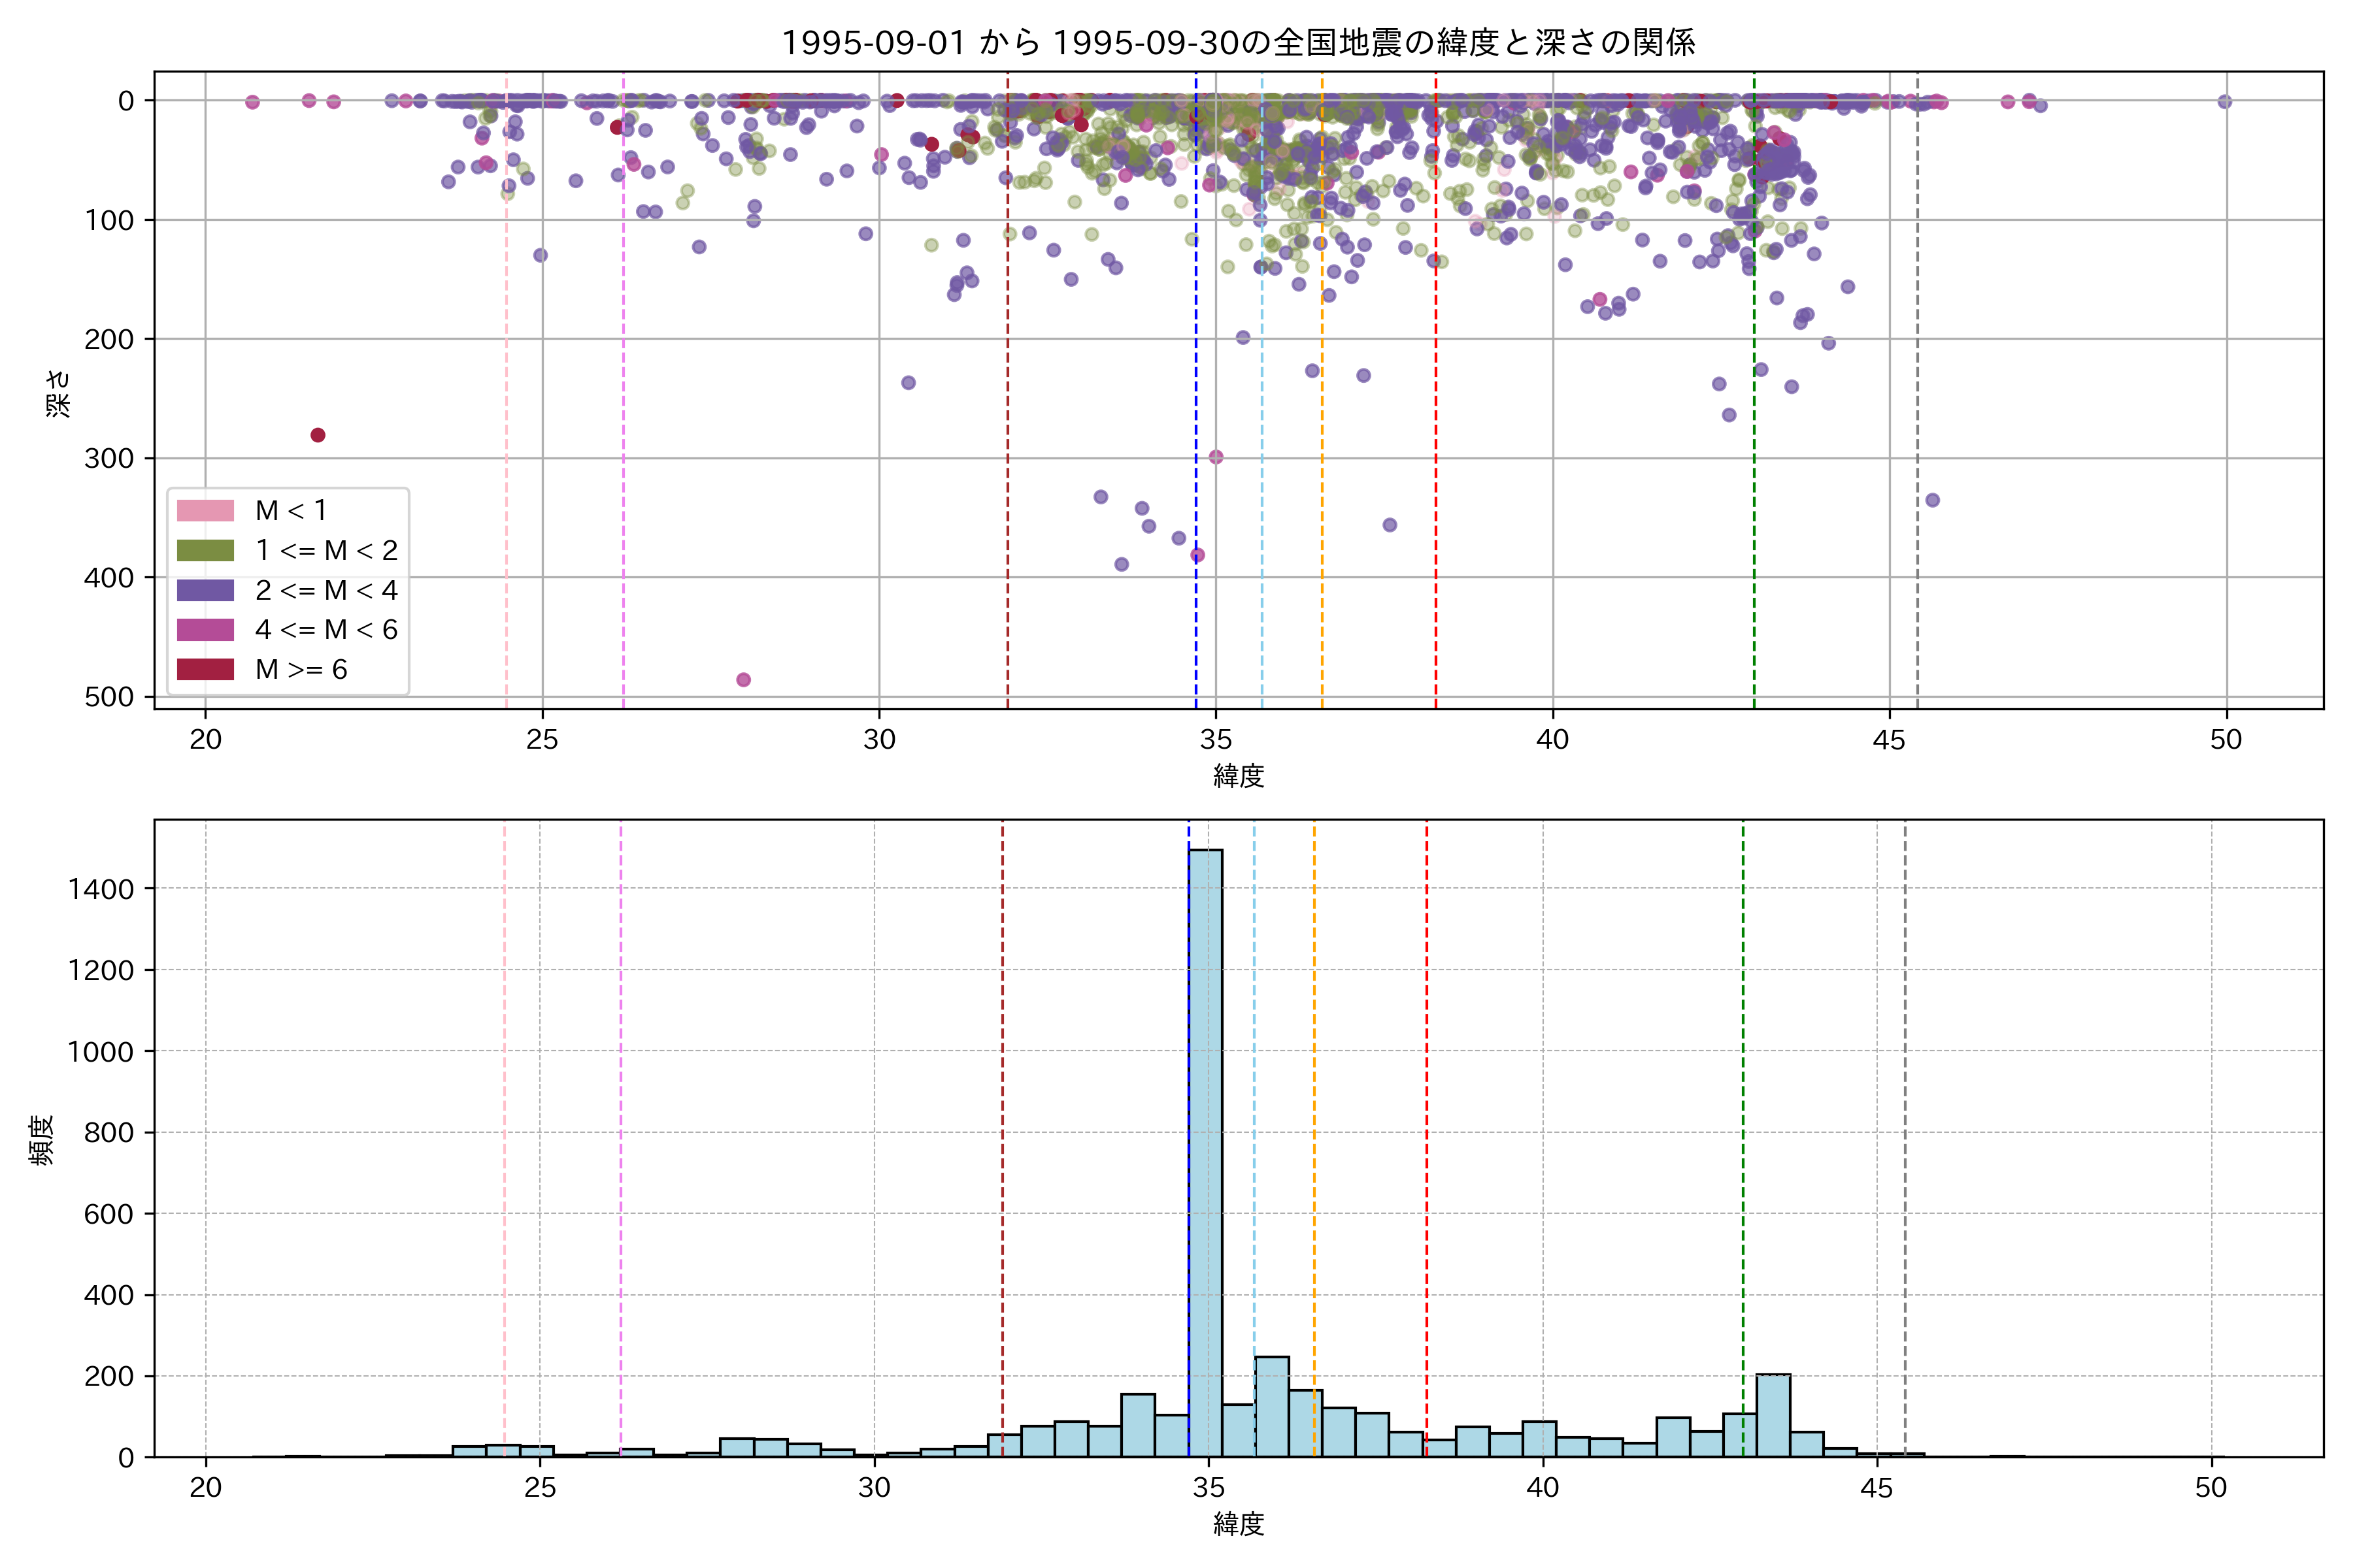Click the purple dot near latitude 45.6 depth 335
The image size is (2353, 1568).
(1933, 500)
